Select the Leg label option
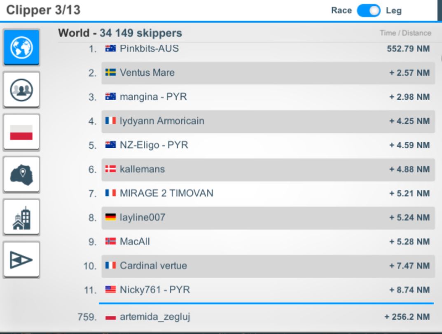This screenshot has height=334, width=442. tap(393, 11)
